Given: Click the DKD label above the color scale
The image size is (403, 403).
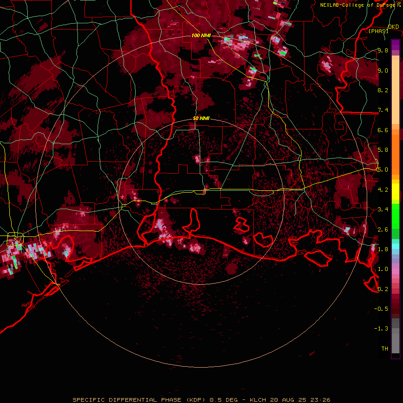Looking at the screenshot, I should click(393, 27).
